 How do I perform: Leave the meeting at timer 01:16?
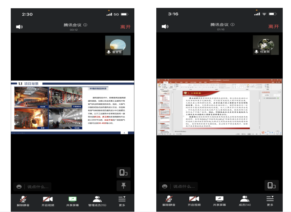[x=273, y=26]
